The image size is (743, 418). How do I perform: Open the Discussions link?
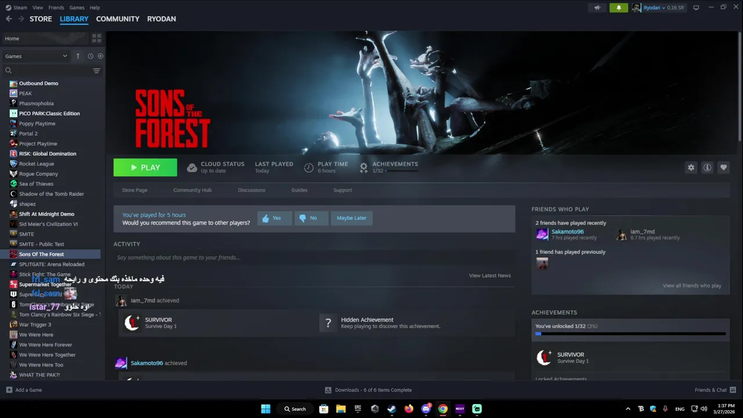pyautogui.click(x=251, y=190)
